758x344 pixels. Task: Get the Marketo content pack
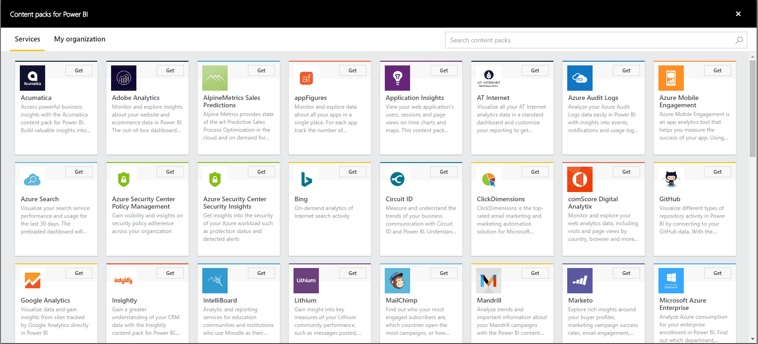pos(626,273)
